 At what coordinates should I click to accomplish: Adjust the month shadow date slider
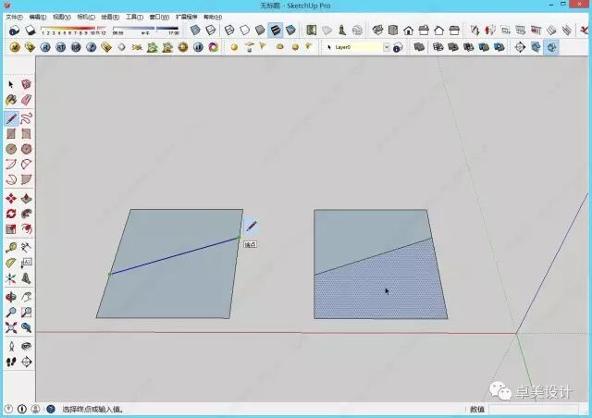click(x=72, y=29)
